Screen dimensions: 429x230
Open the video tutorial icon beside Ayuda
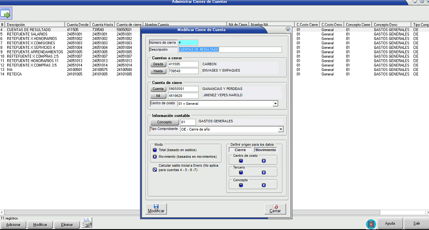(371, 224)
